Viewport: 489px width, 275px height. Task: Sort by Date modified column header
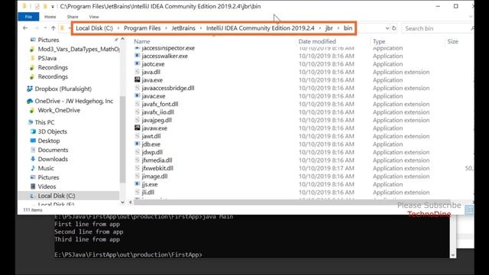(317, 41)
